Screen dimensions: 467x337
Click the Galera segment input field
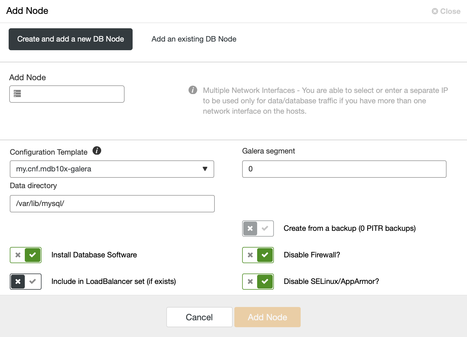pyautogui.click(x=344, y=169)
